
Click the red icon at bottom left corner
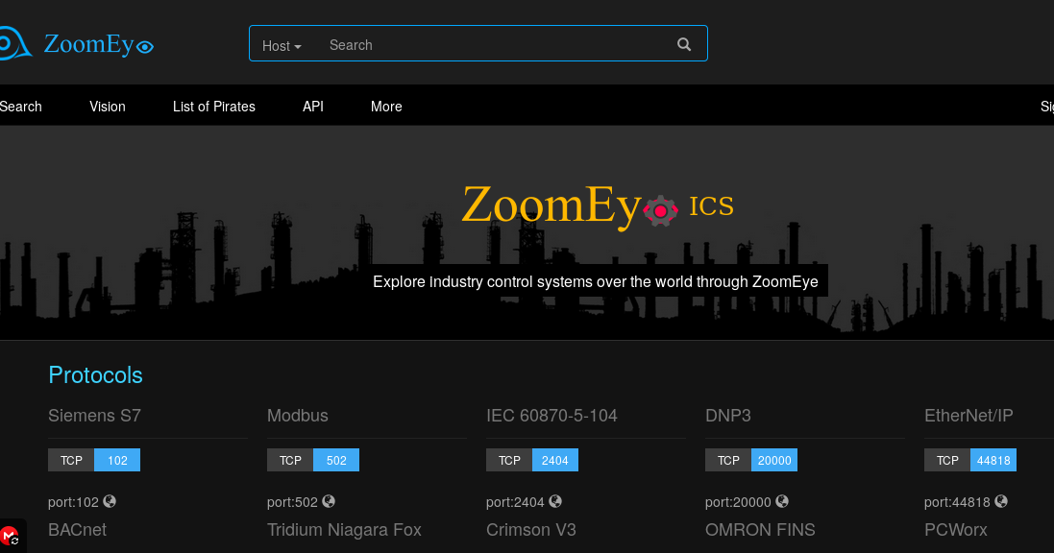pos(9,535)
